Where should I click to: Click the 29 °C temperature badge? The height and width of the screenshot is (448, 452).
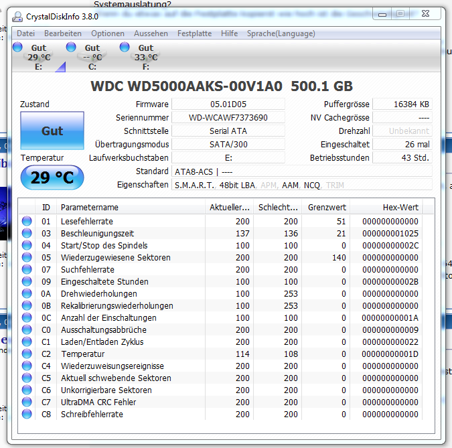[52, 177]
